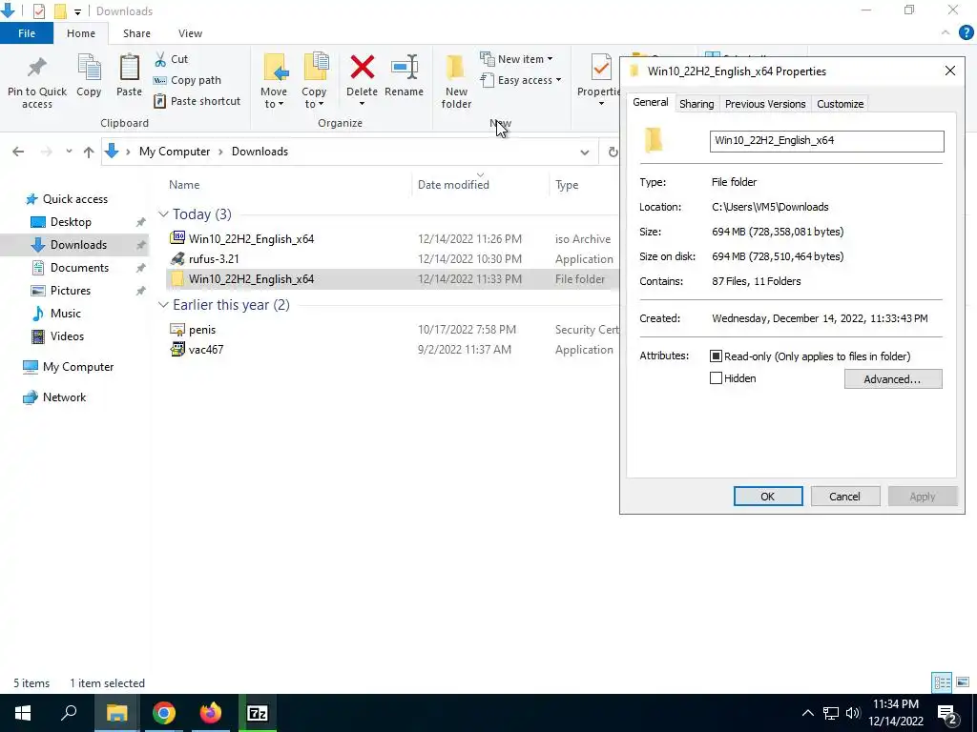Open My Computer in navigation pane
This screenshot has width=977, height=732.
pos(78,367)
